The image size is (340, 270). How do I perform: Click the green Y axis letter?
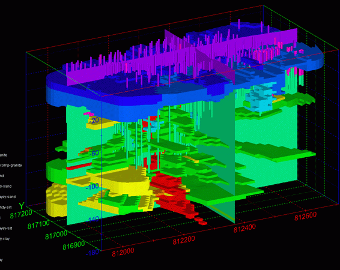[22, 206]
